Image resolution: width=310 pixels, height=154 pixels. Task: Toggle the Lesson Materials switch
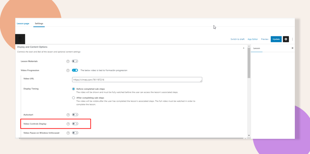75,61
